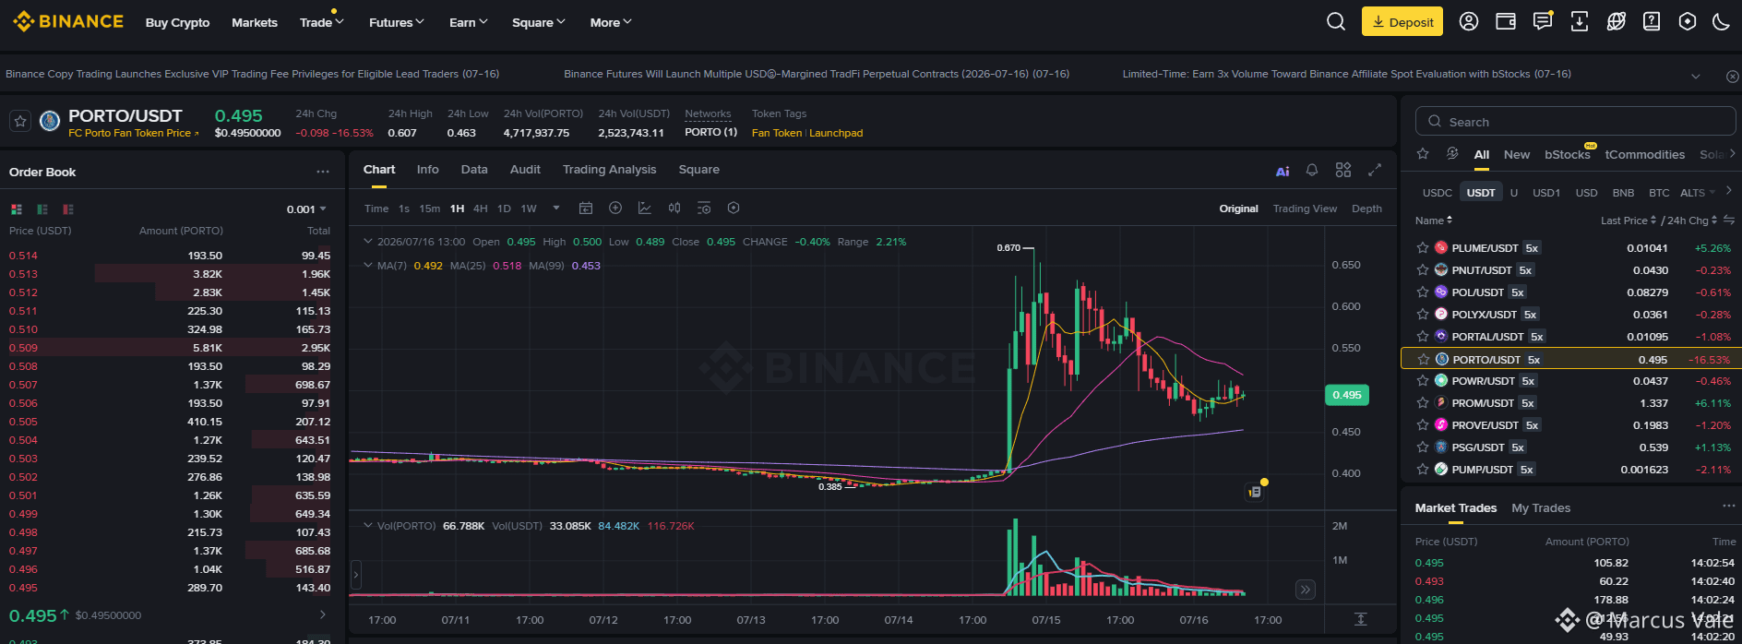1742x644 pixels.
Task: Open the user profile icon
Action: 1469,21
